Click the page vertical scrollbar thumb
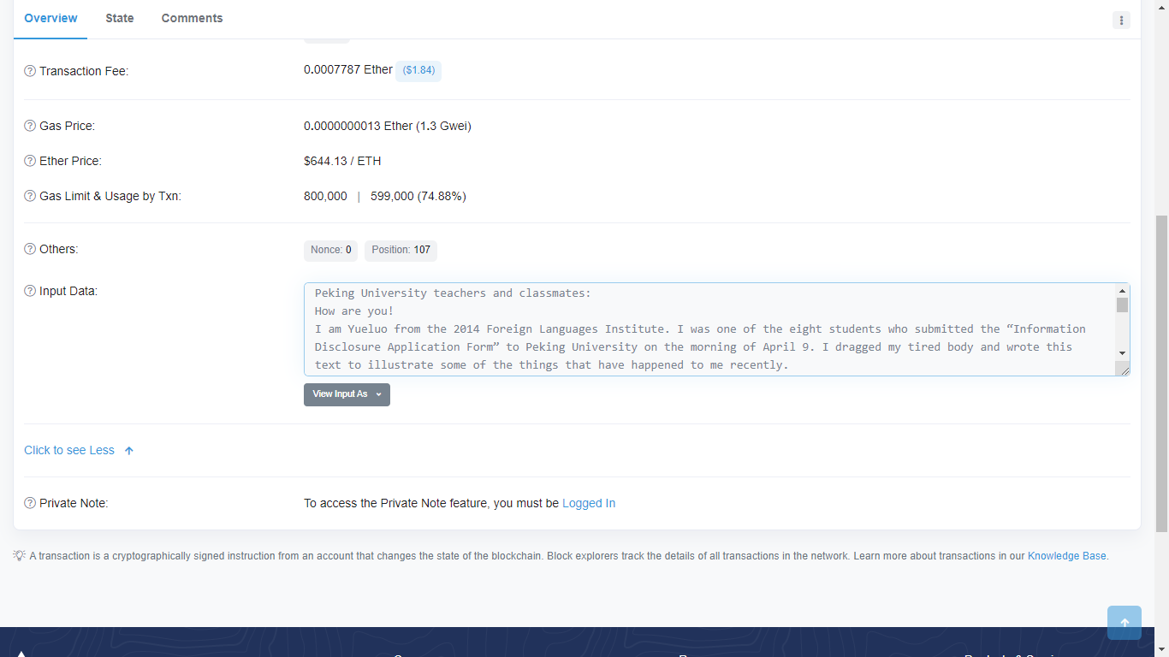The image size is (1169, 657). (1161, 374)
